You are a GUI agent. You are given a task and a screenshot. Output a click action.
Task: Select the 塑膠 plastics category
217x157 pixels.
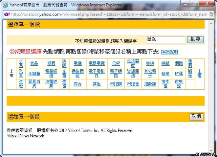pos(51,63)
